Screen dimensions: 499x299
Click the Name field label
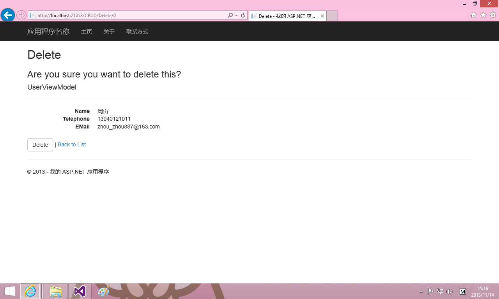[82, 111]
